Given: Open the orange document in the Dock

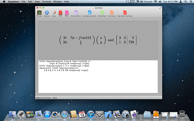Looking at the screenshot, I should click(x=156, y=114).
